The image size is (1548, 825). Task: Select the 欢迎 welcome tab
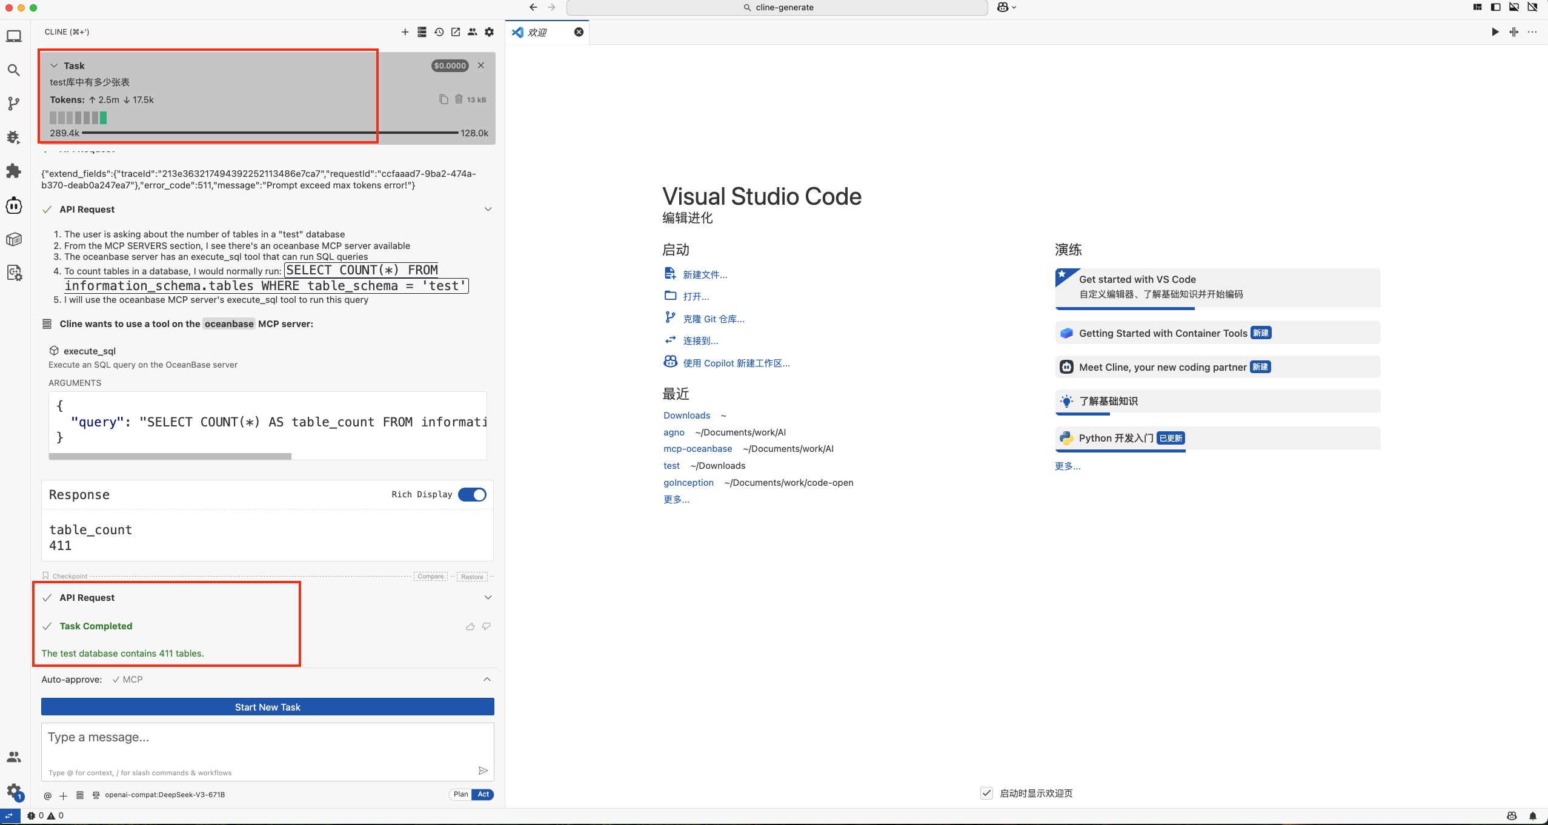(x=537, y=32)
